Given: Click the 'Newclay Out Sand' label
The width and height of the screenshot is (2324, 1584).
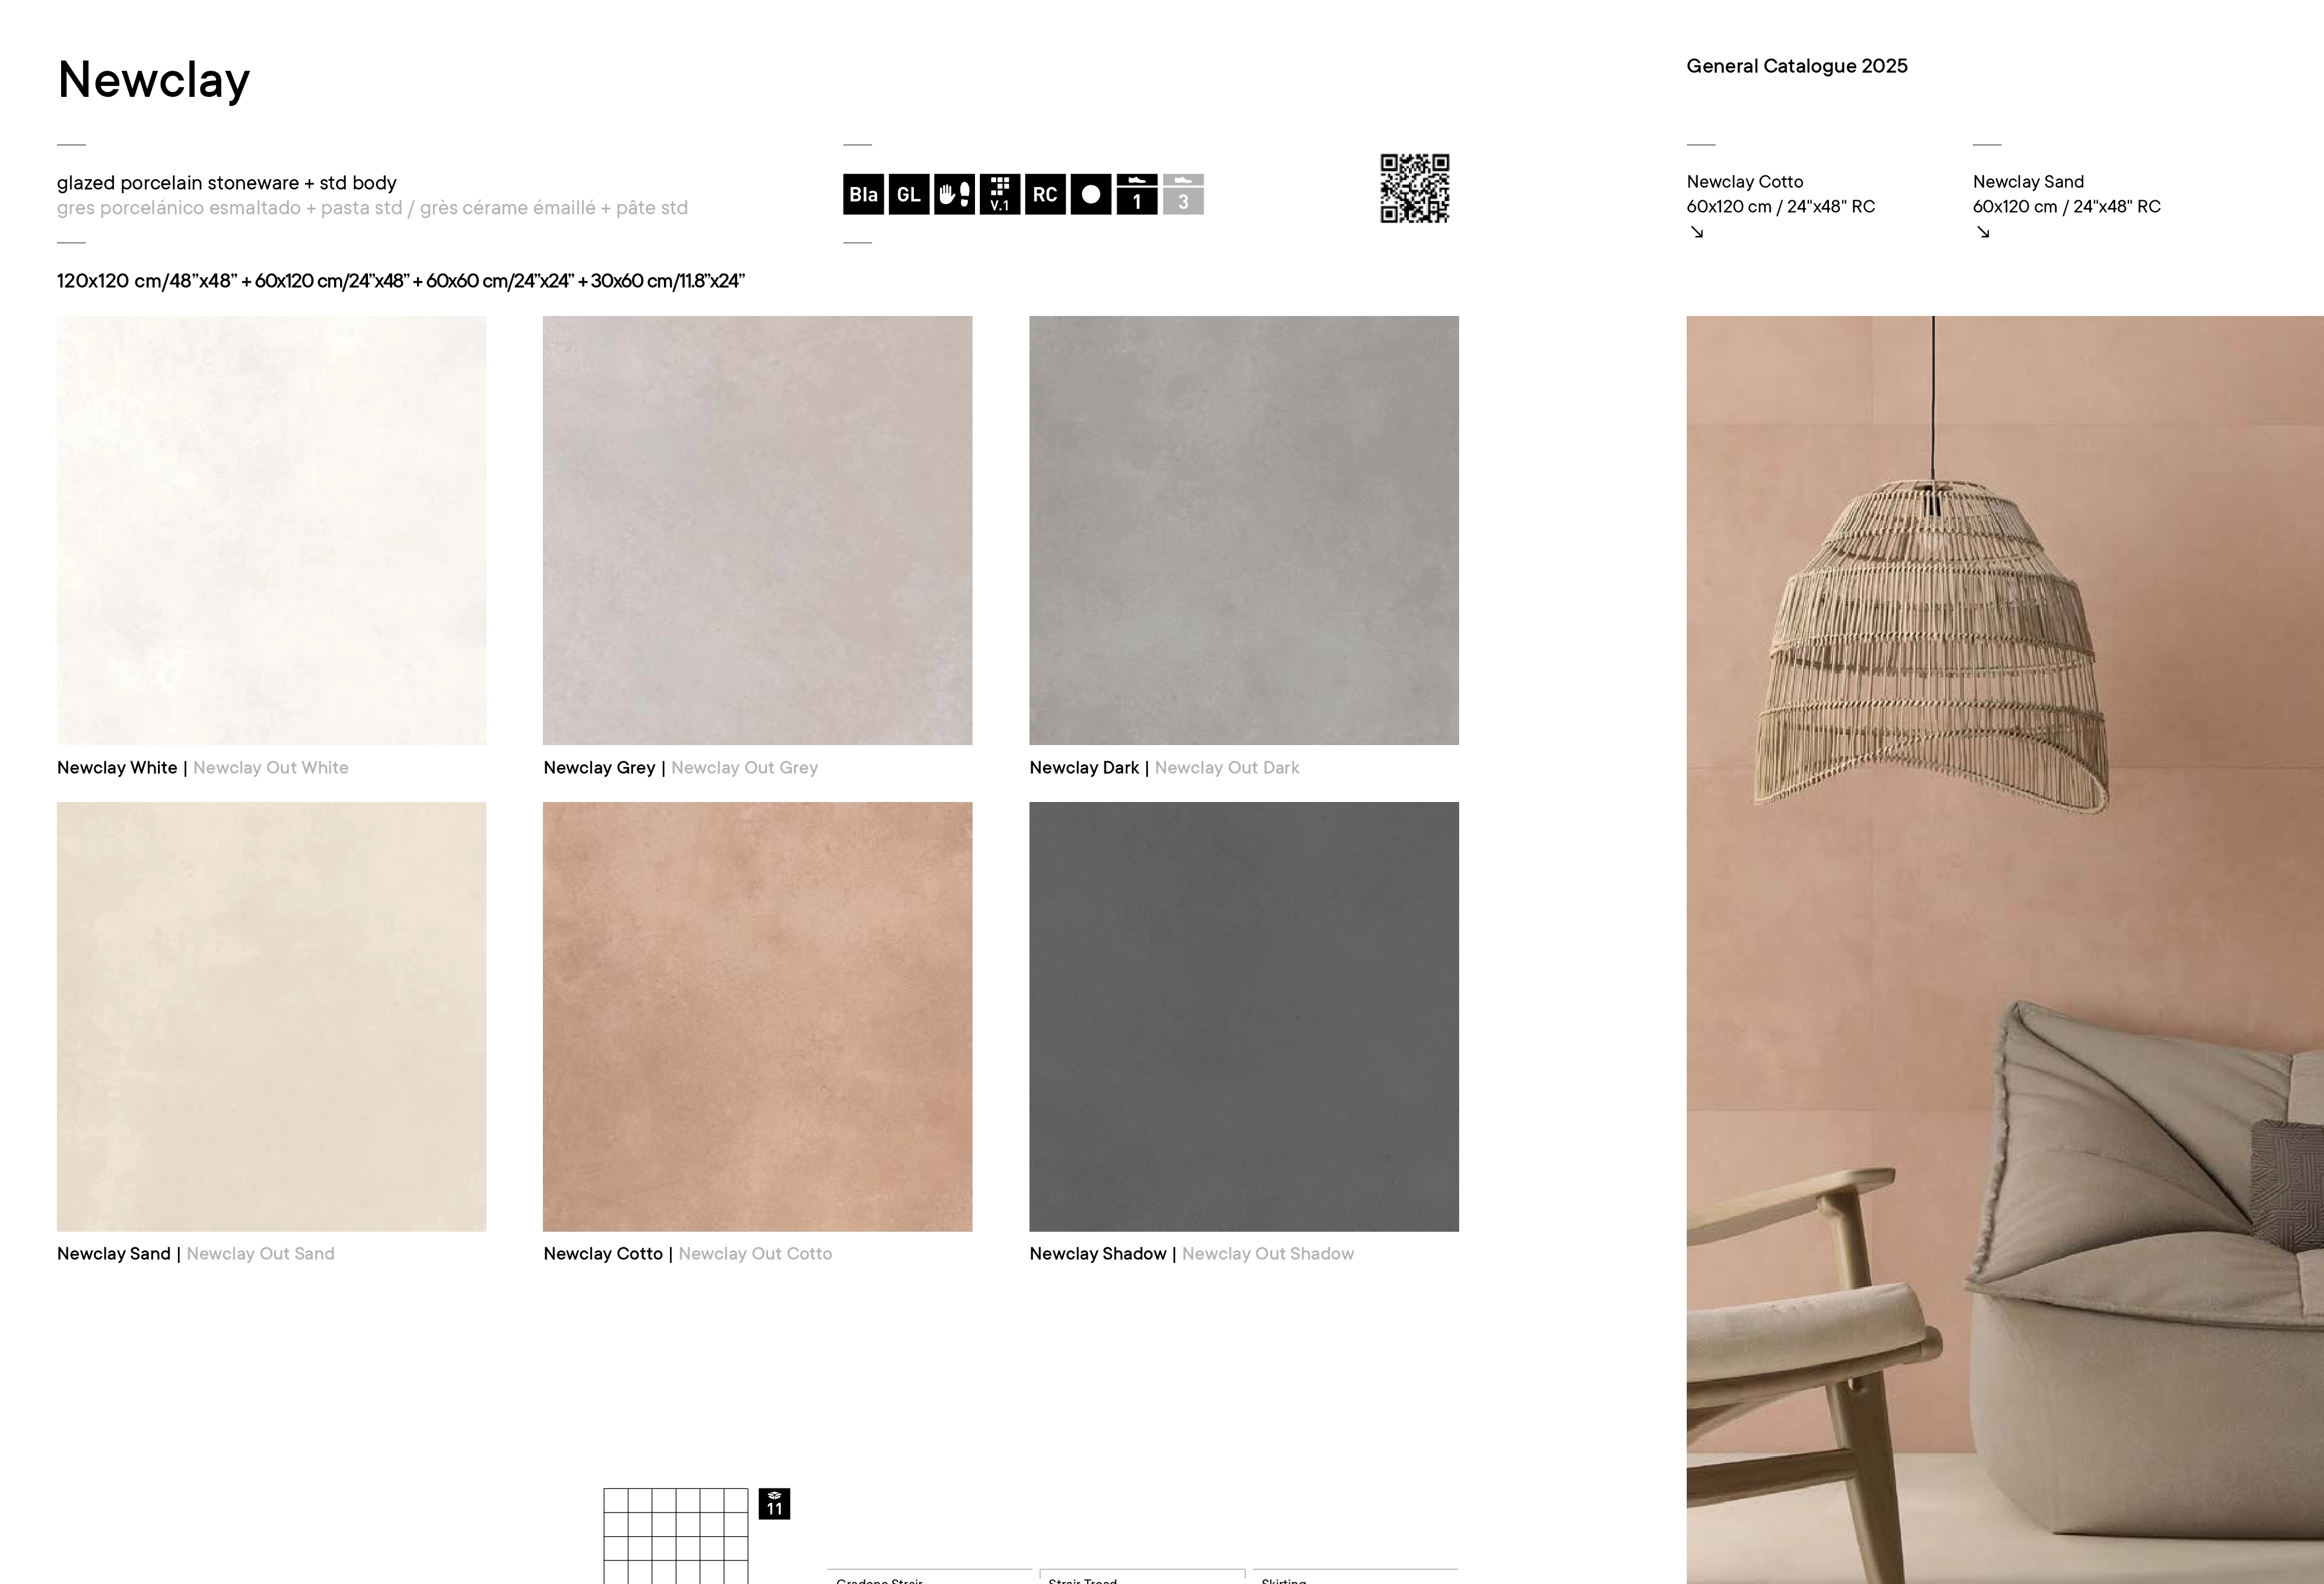Looking at the screenshot, I should (x=260, y=1254).
